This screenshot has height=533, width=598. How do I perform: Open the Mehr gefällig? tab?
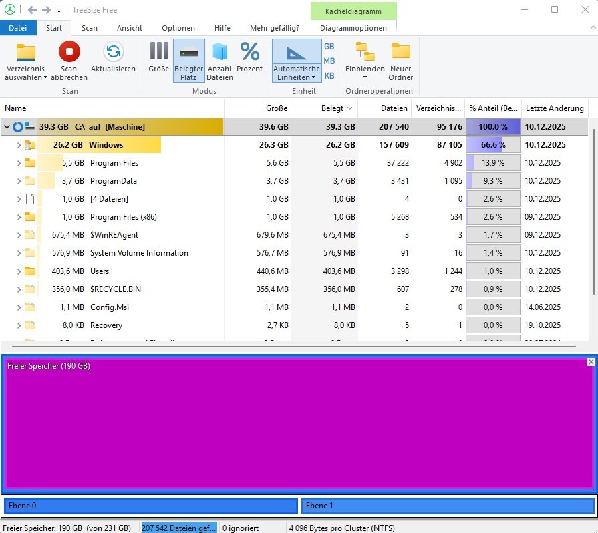click(x=275, y=28)
